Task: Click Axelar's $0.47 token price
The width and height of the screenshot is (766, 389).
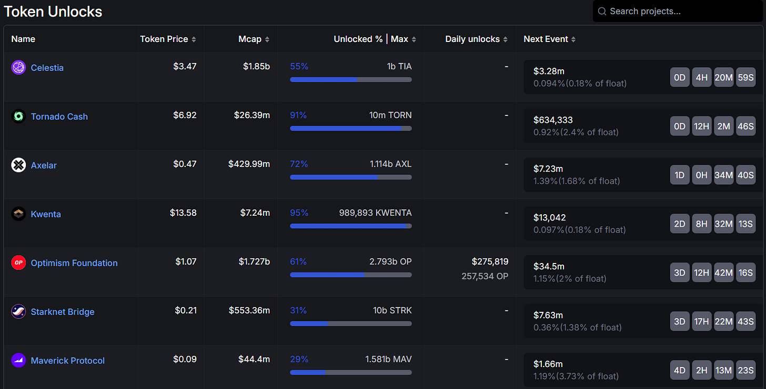Action: pyautogui.click(x=185, y=164)
